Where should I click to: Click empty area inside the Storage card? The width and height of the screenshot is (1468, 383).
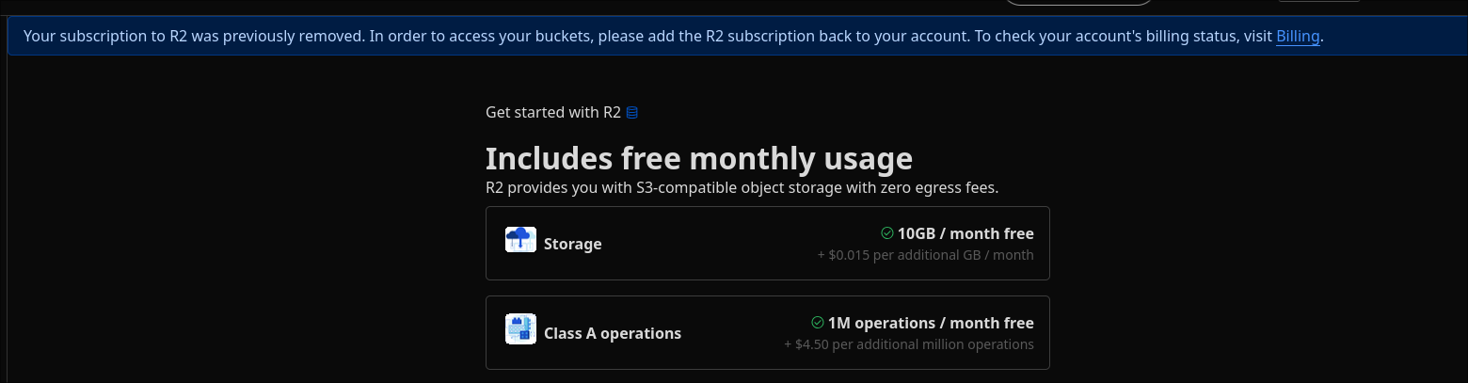715,244
